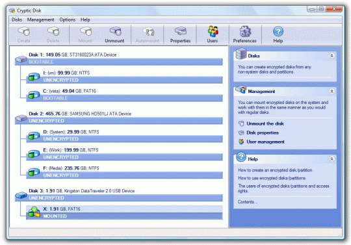Select the mounted X: 1.91 GB partition

(x=124, y=213)
